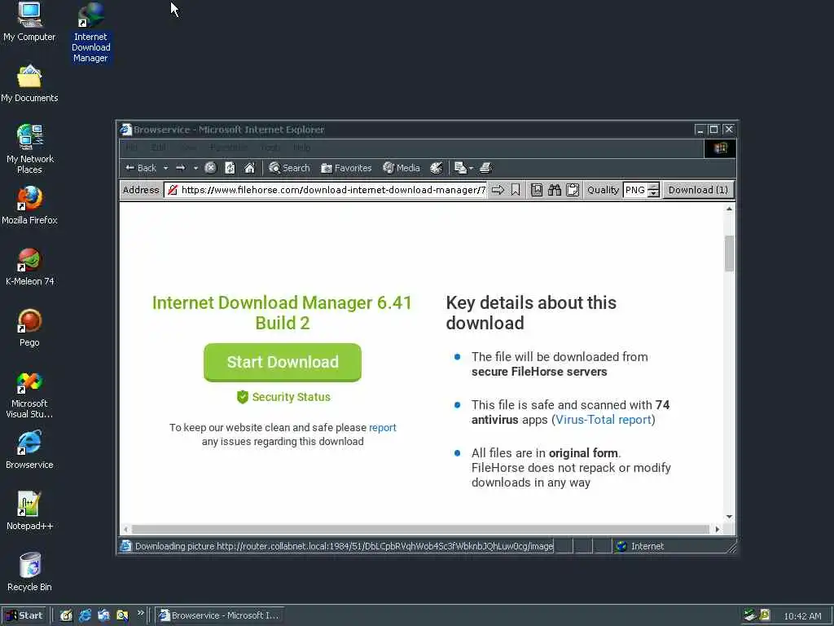Click the History toolbar icon
Viewport: 834px width, 626px height.
click(437, 168)
